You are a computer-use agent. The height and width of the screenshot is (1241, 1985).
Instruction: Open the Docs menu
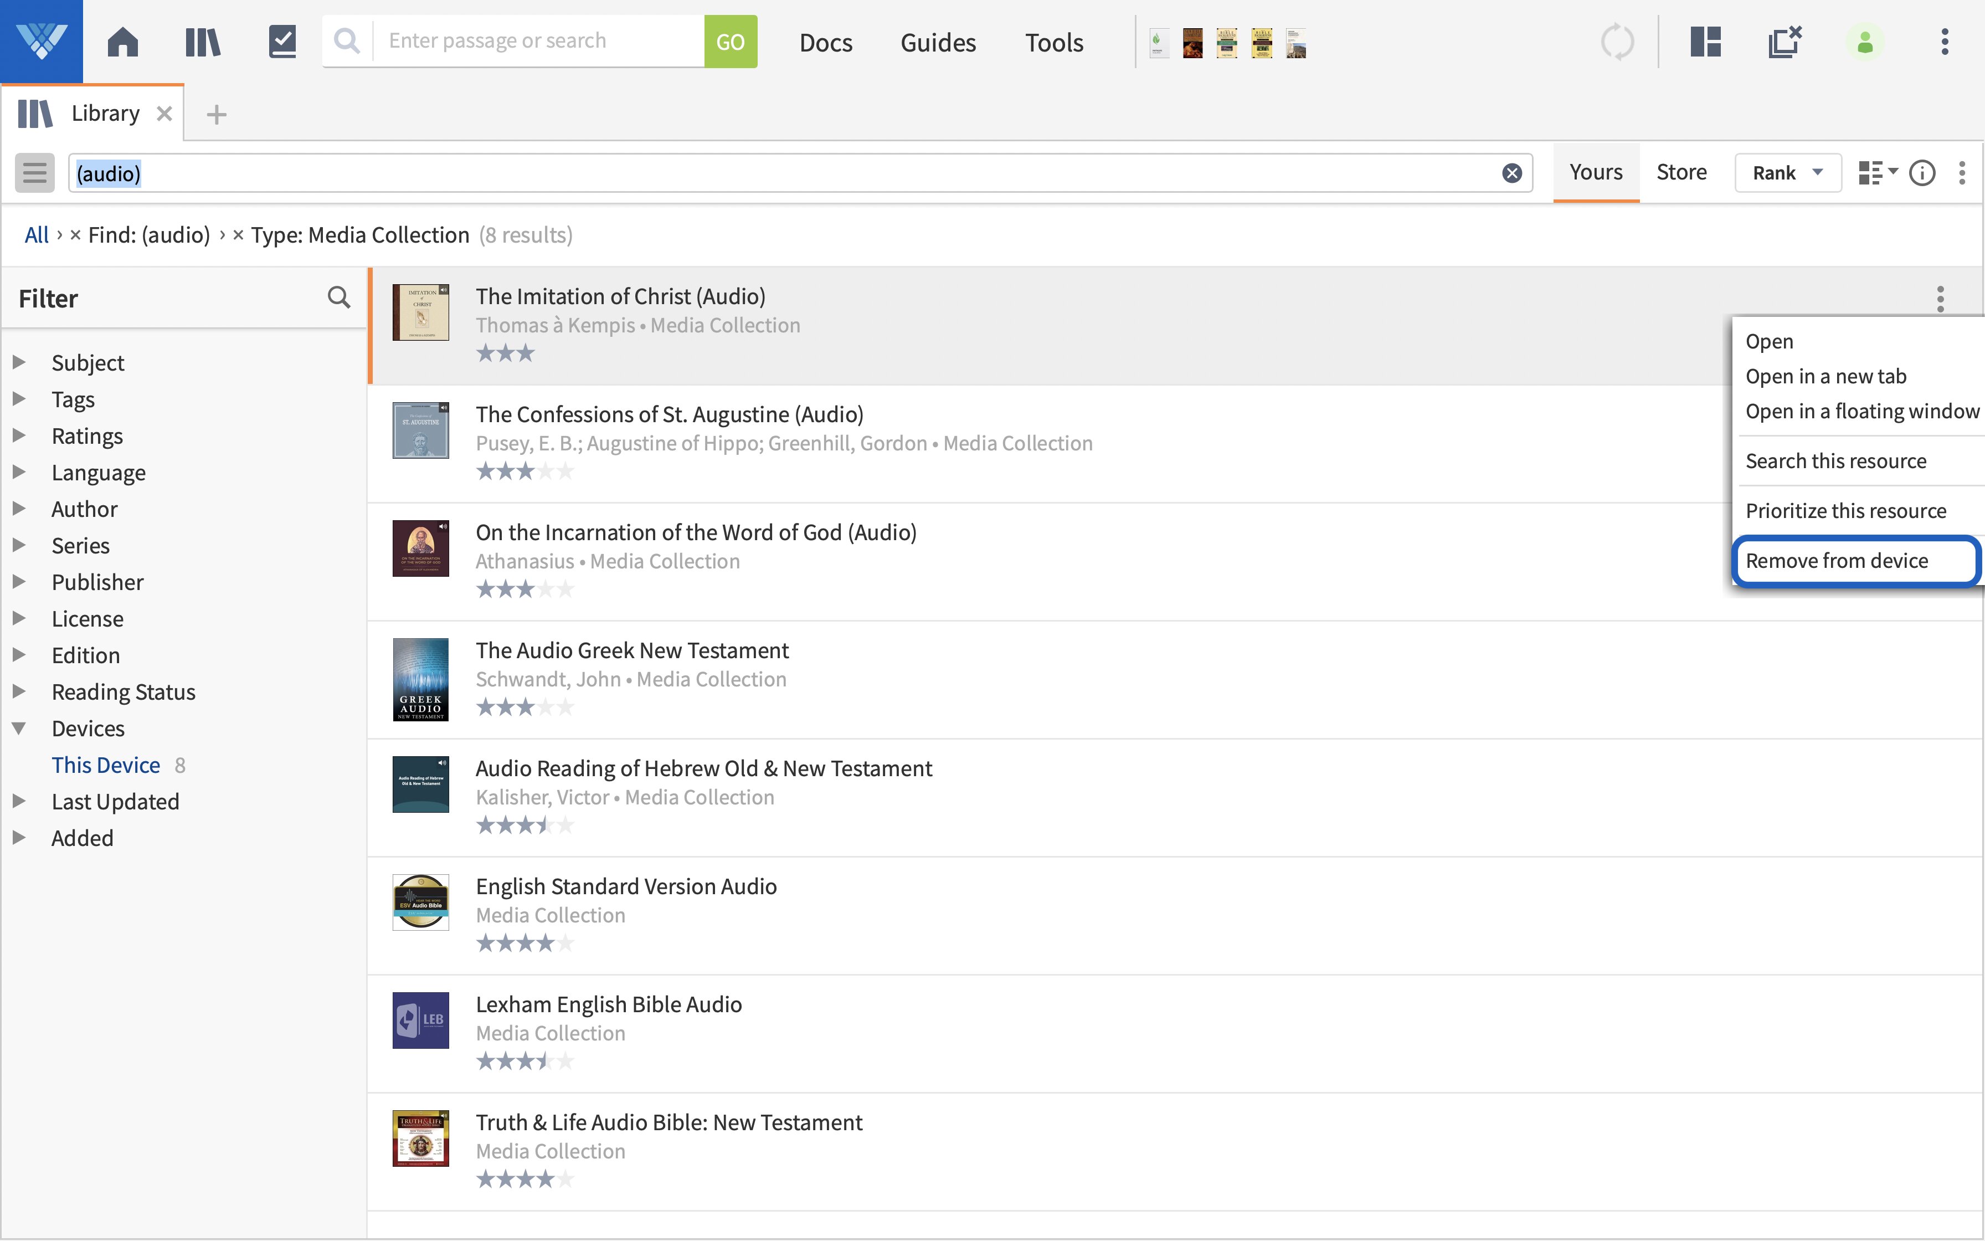point(826,43)
